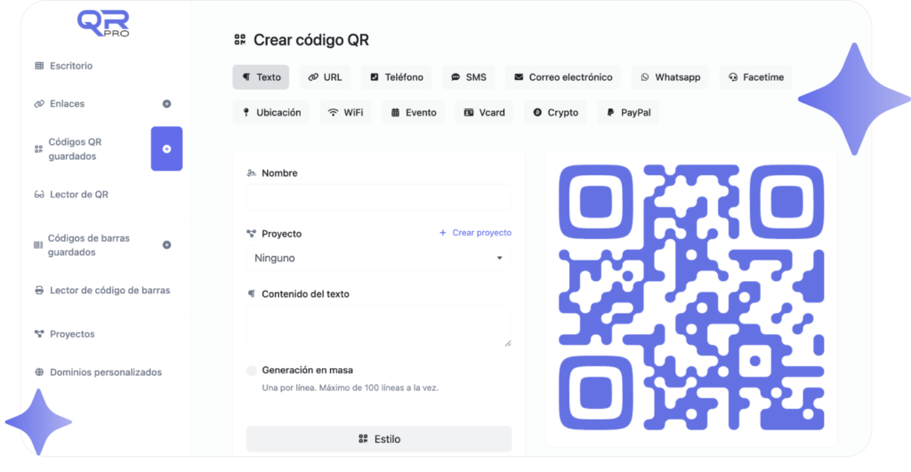Image resolution: width=911 pixels, height=472 pixels.
Task: Select the URL QR type
Action: pos(325,77)
